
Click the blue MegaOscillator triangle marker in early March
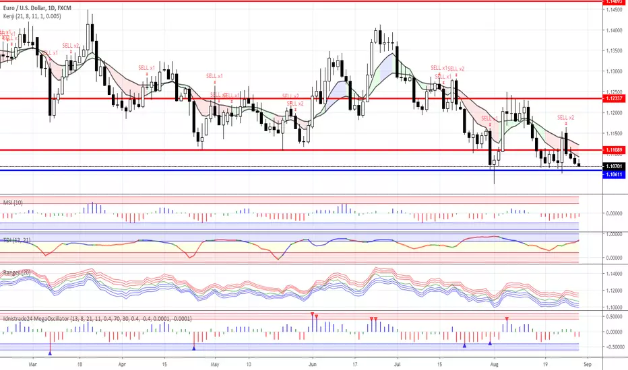click(50, 353)
